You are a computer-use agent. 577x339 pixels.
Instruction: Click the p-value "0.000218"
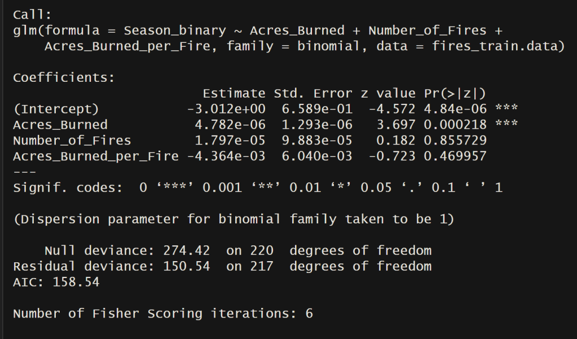point(455,124)
